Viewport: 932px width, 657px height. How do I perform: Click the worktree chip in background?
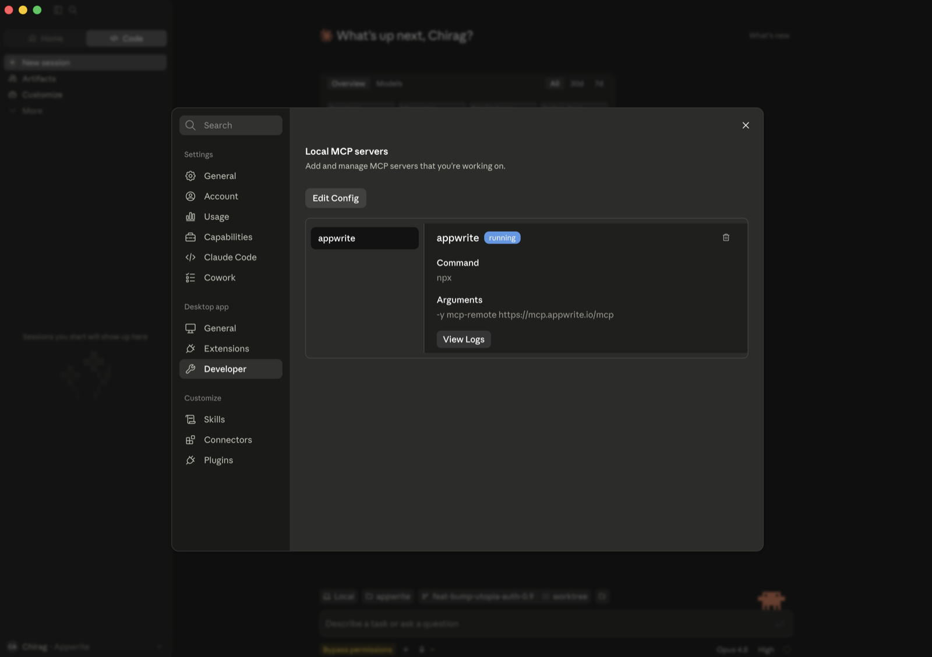tap(566, 596)
